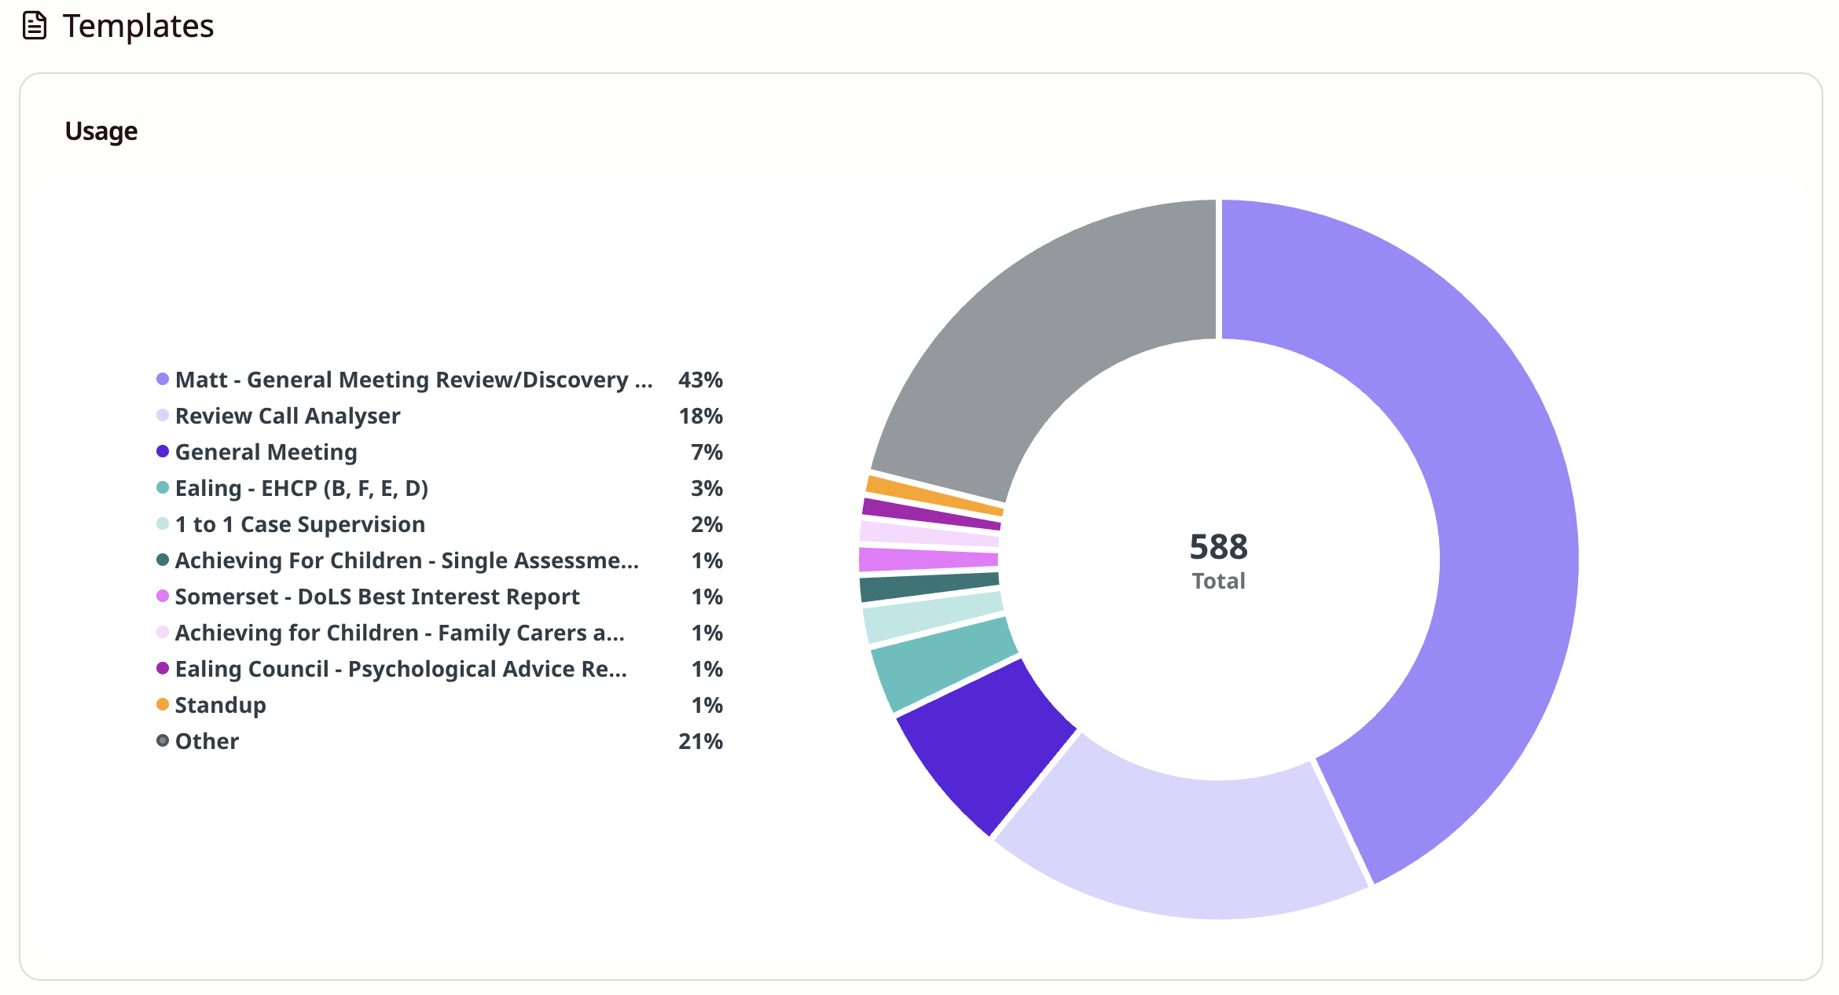Click the lavender dot beside Review Call Analyser
This screenshot has width=1839, height=995.
[163, 416]
